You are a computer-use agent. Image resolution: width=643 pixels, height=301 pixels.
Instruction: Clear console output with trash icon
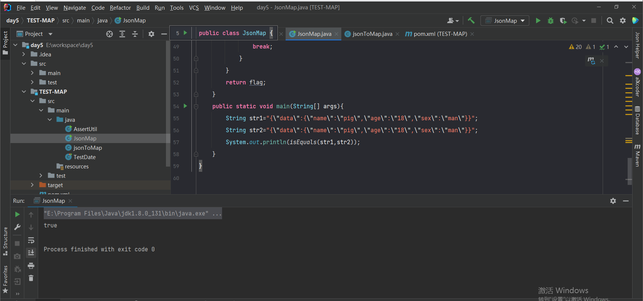pyautogui.click(x=31, y=278)
